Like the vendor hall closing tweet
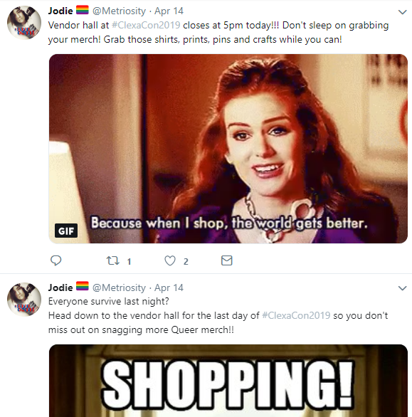The height and width of the screenshot is (417, 412). (x=170, y=260)
